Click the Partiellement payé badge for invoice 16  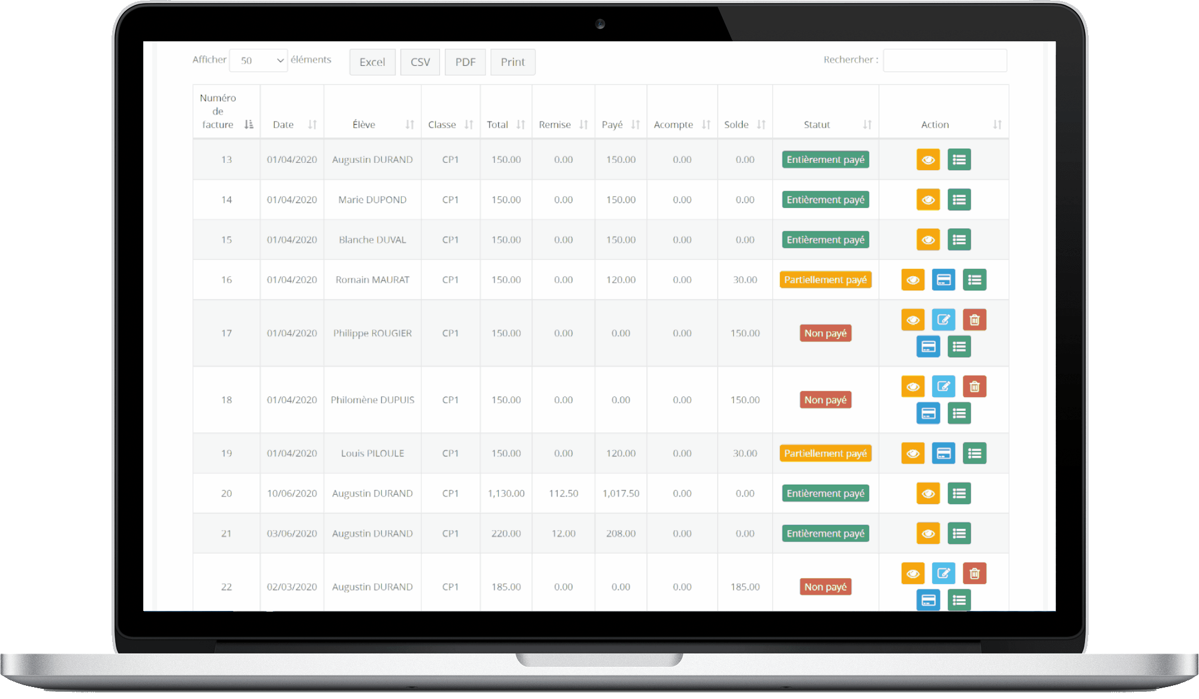[x=826, y=280]
